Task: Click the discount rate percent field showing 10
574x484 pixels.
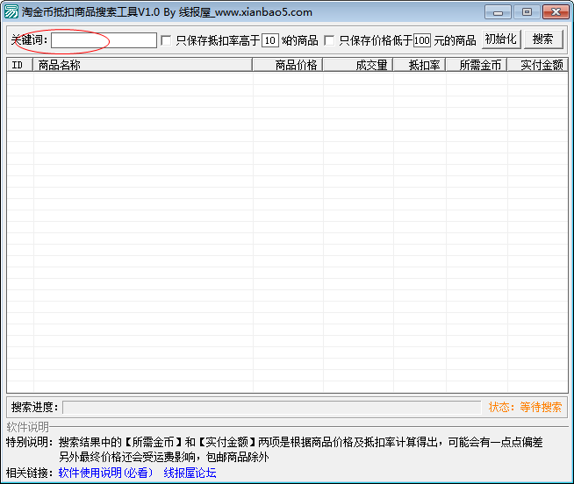Action: pyautogui.click(x=270, y=40)
